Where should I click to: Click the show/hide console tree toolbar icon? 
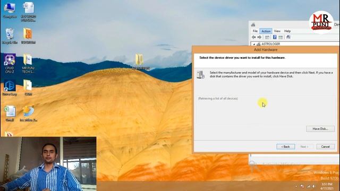267,37
